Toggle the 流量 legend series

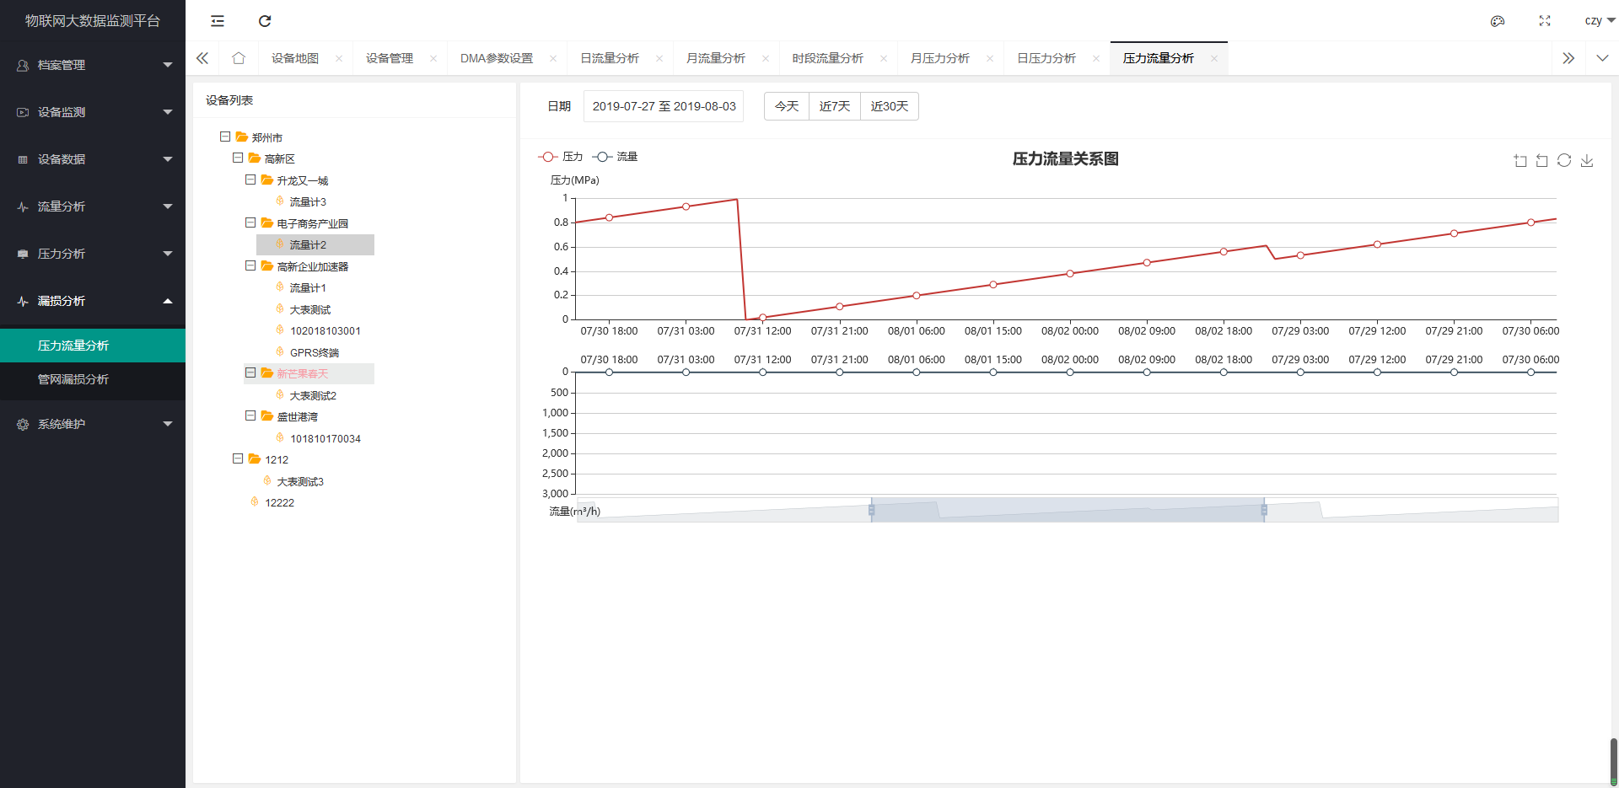(x=615, y=157)
